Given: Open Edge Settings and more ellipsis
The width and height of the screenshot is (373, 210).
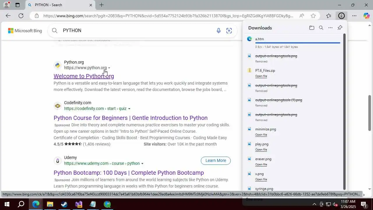Looking at the screenshot, I should click(354, 16).
